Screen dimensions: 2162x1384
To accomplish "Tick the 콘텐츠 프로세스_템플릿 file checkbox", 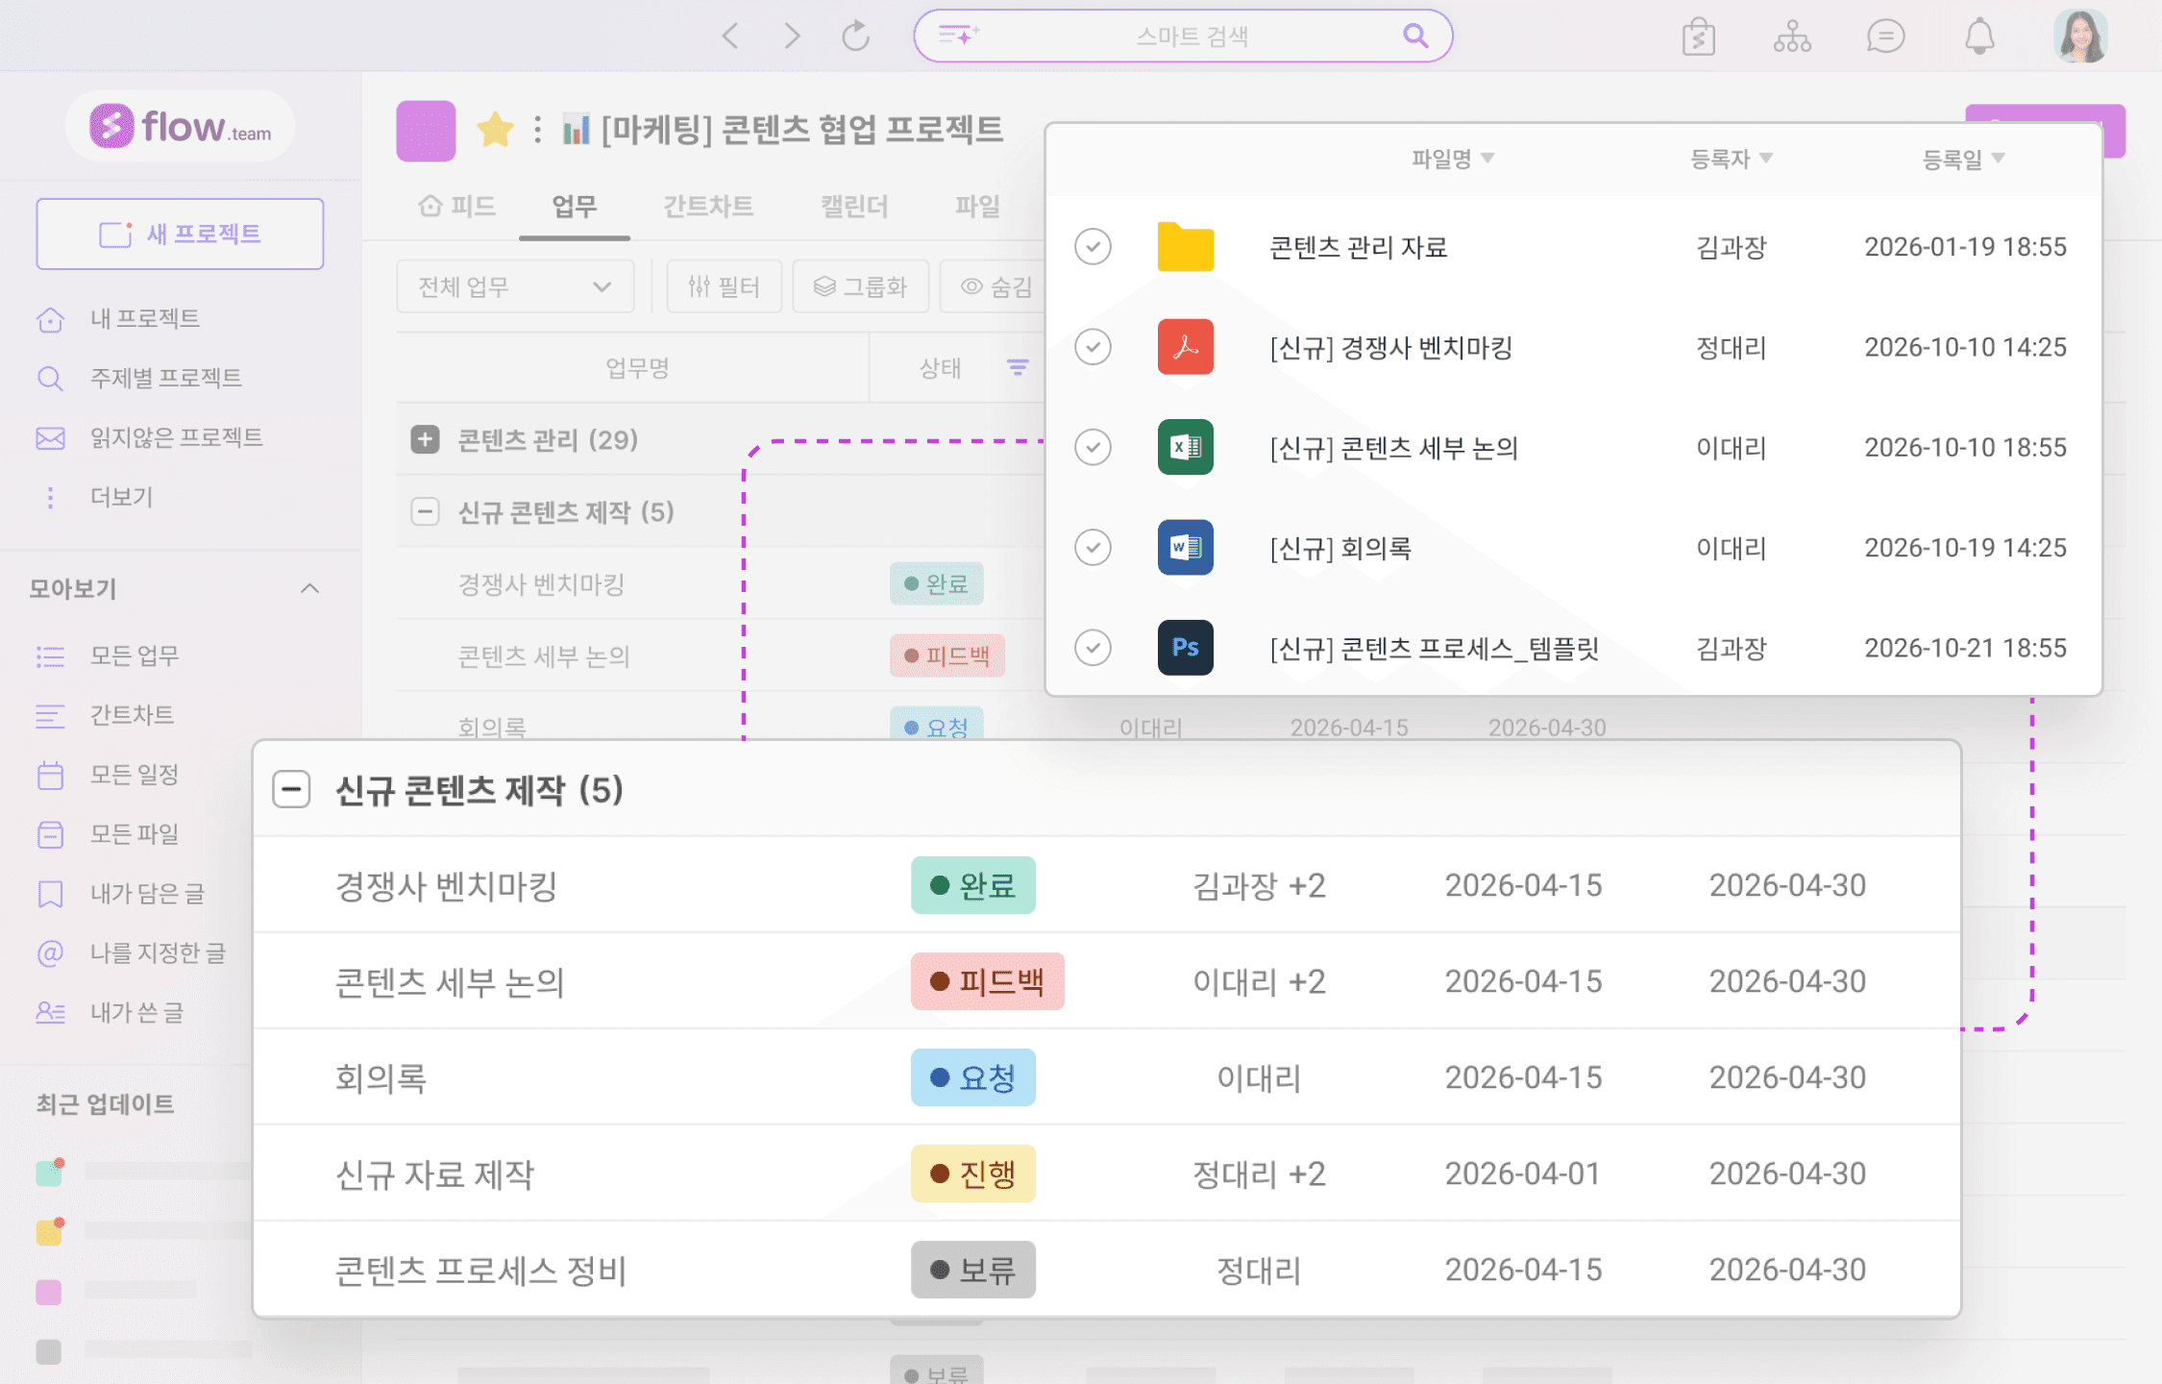I will click(1093, 648).
